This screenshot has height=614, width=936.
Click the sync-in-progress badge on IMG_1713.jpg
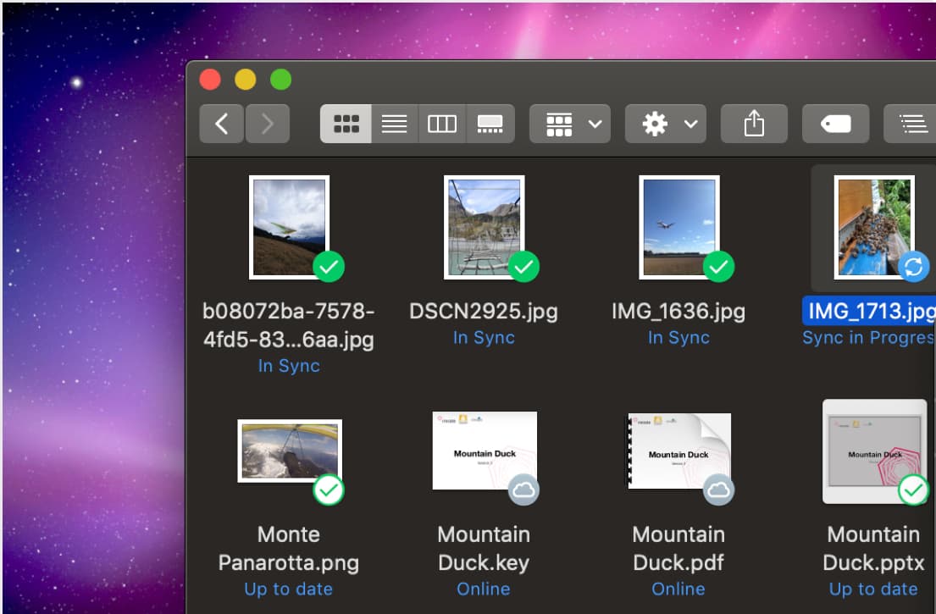913,268
